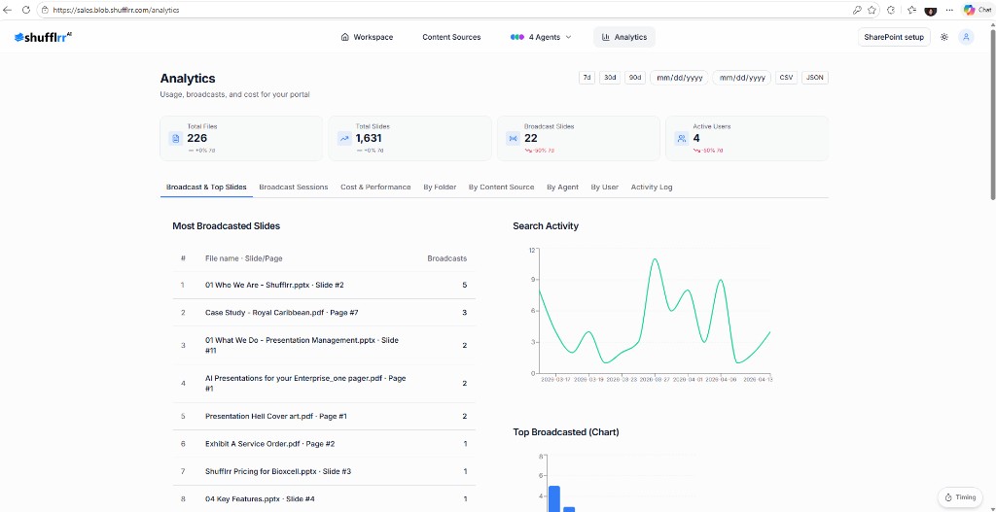
Task: Click row 'AI Presentations for your Enterprise_one pager.pdf'
Action: click(x=324, y=383)
